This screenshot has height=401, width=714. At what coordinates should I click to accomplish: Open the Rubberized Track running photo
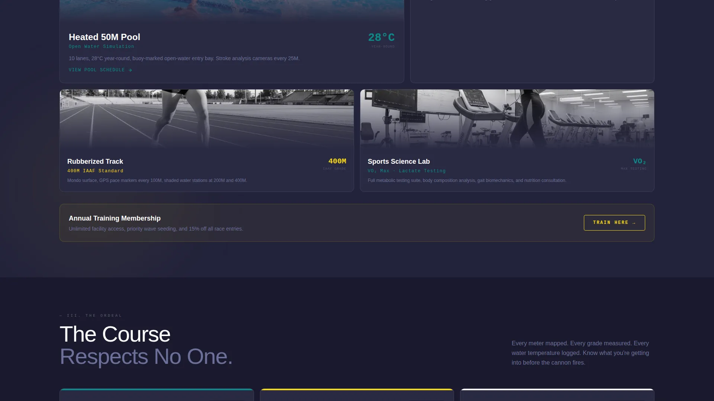[207, 119]
